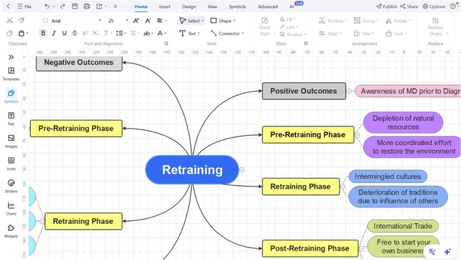
Task: Switch to the Design ribbon tab
Action: click(189, 6)
